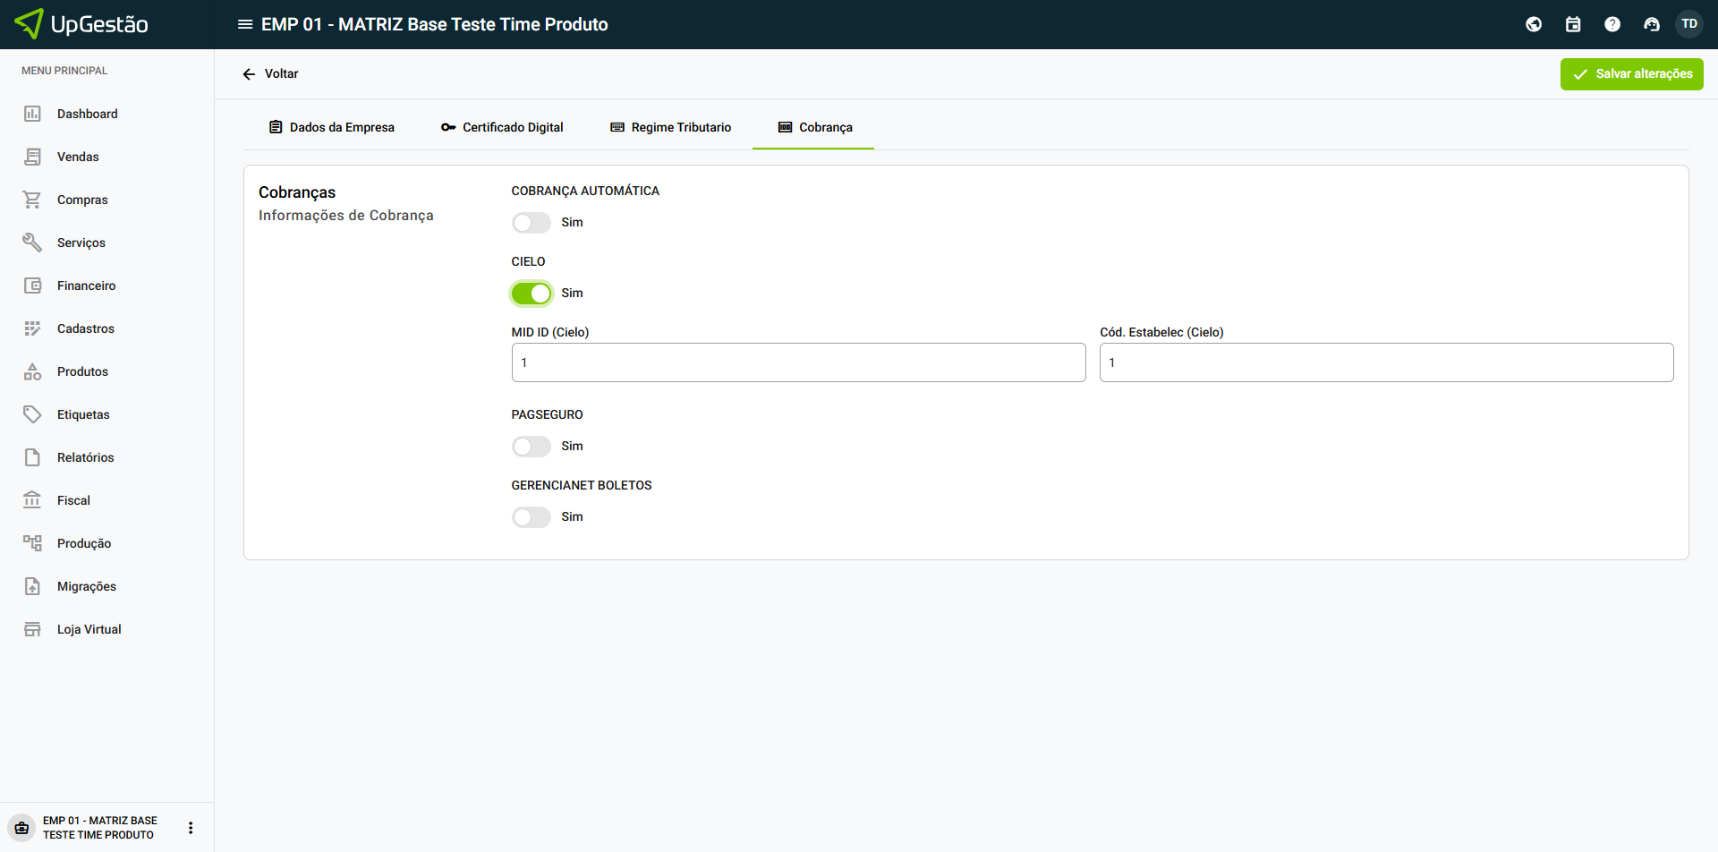Switch to Certificado Digital tab

click(502, 127)
